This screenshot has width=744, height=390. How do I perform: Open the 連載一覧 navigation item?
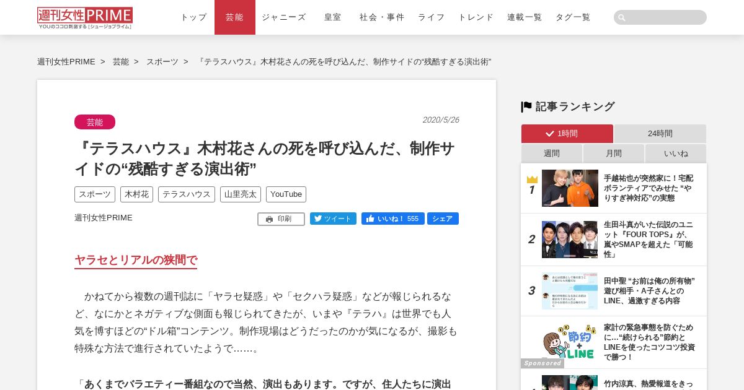point(525,17)
